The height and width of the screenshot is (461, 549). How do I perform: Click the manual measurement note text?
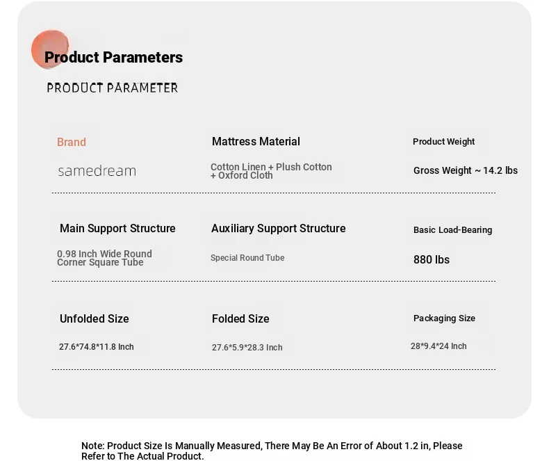point(272,451)
